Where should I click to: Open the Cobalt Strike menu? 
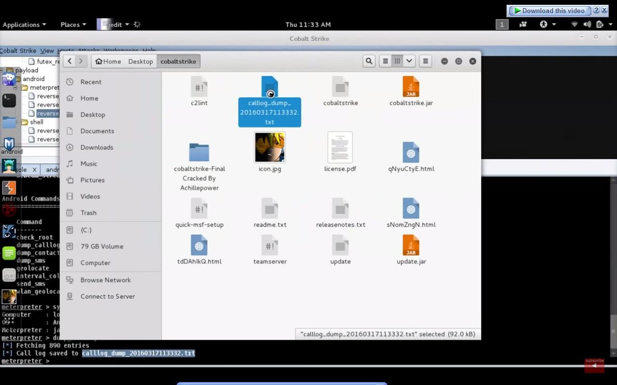[18, 51]
